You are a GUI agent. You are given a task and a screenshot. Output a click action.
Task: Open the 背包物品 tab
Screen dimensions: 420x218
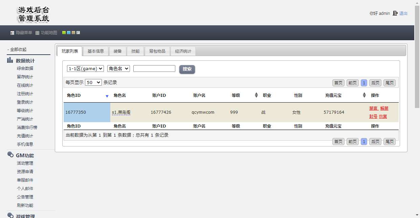coord(157,51)
